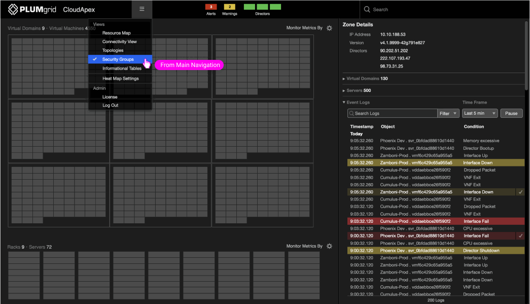Toggle checkmark on Phoenix Dev Interface Fail row

tap(520, 236)
